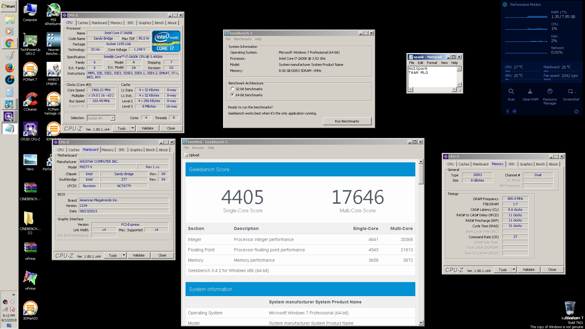Select Floating Point row in Geekbench results
This screenshot has width=585, height=329.
point(300,250)
